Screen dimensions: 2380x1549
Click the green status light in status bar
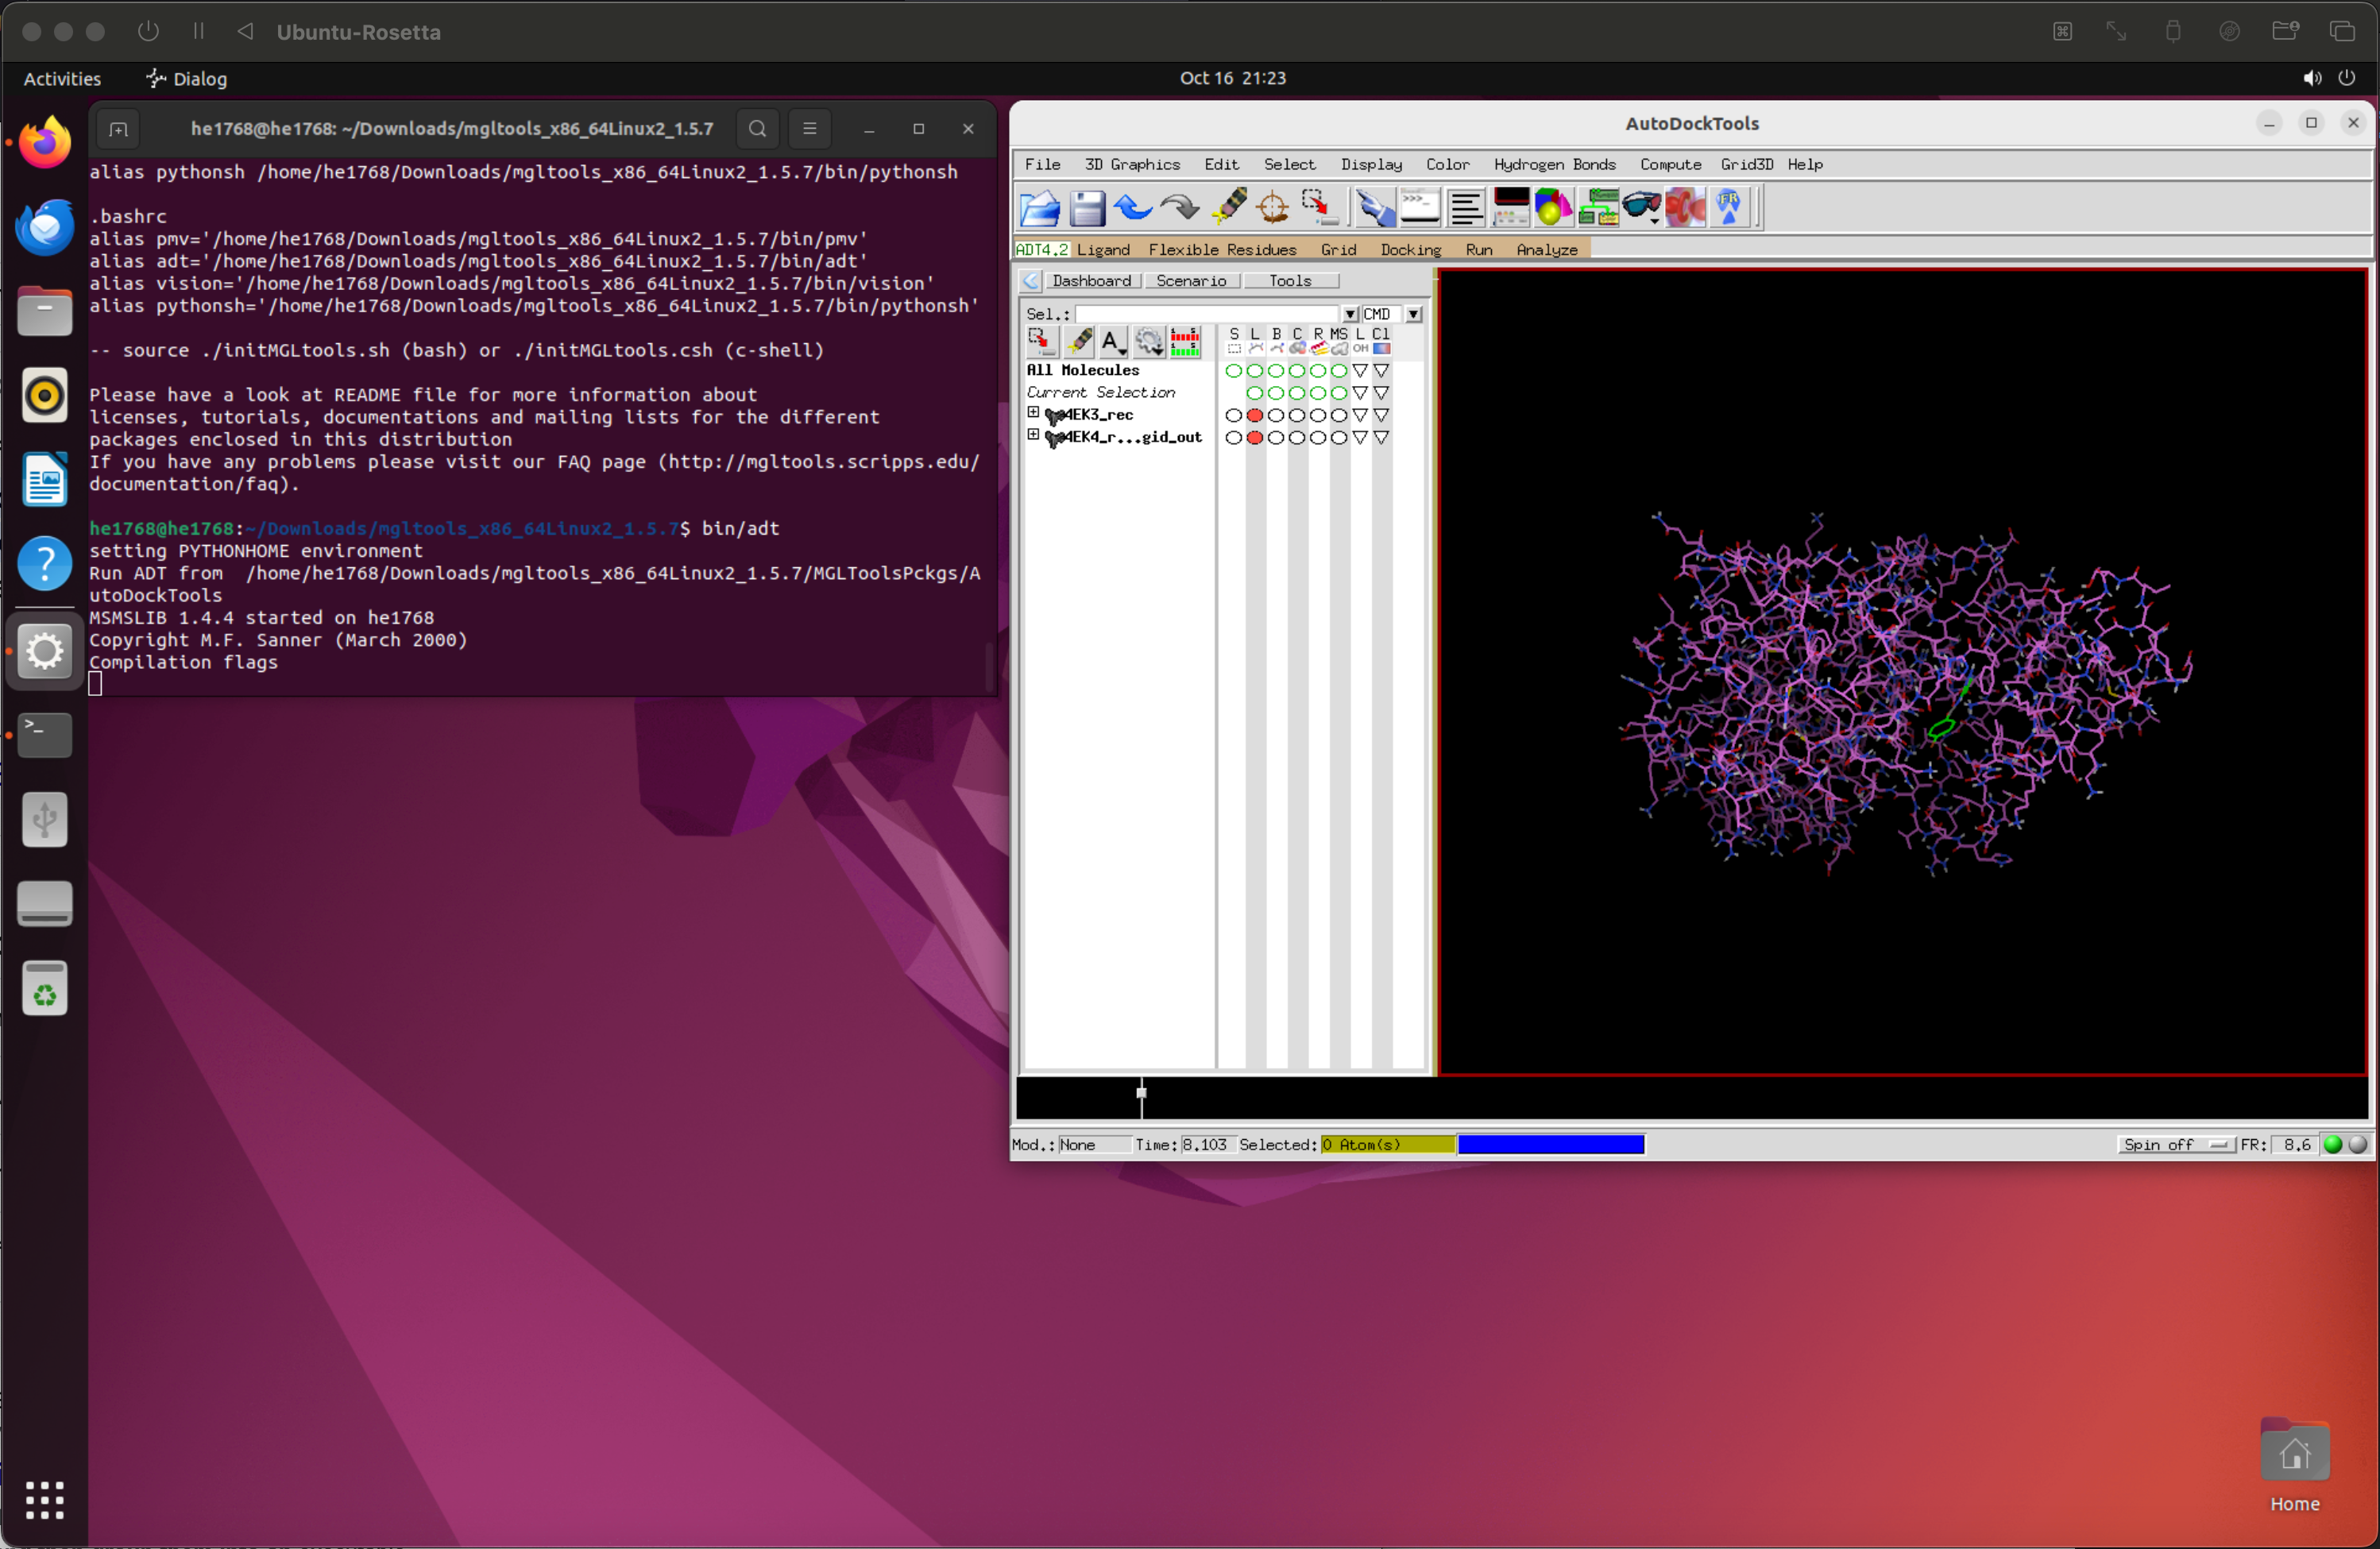tap(2332, 1145)
